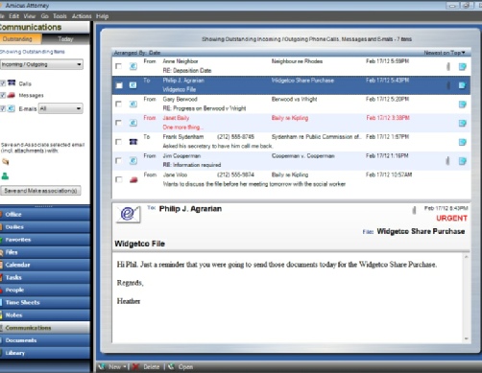Image resolution: width=482 pixels, height=373 pixels.
Task: Click the Open button in bottom toolbar
Action: tap(185, 367)
